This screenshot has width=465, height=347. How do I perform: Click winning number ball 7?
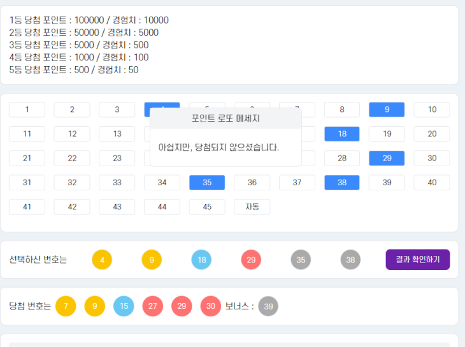66,306
